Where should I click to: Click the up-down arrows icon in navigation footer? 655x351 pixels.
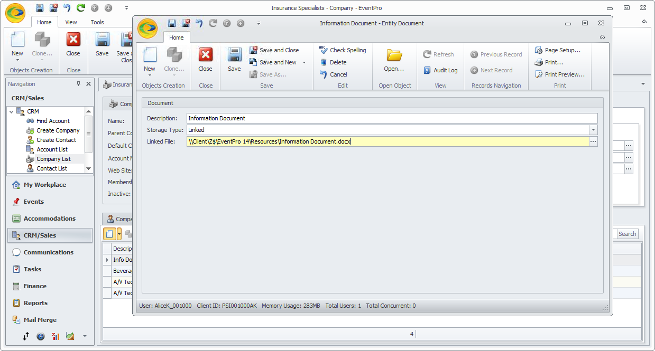26,336
